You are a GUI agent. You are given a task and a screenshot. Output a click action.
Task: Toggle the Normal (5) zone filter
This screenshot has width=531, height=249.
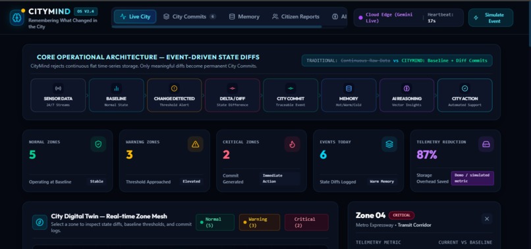(215, 222)
